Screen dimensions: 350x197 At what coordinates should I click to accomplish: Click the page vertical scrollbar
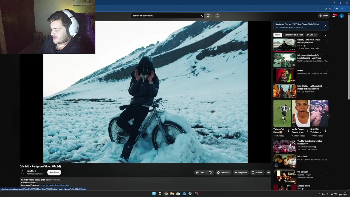click(x=349, y=57)
